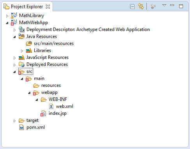Click the Deployed Resources globe folder icon
Screen dimensions: 190x149
(21, 64)
